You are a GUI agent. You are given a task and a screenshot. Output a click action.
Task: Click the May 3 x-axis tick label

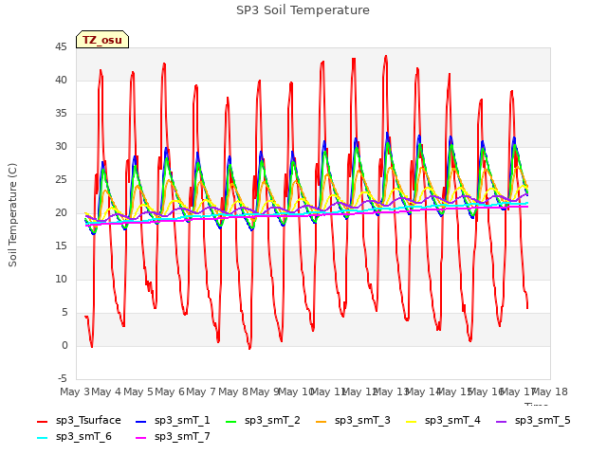[75, 391]
